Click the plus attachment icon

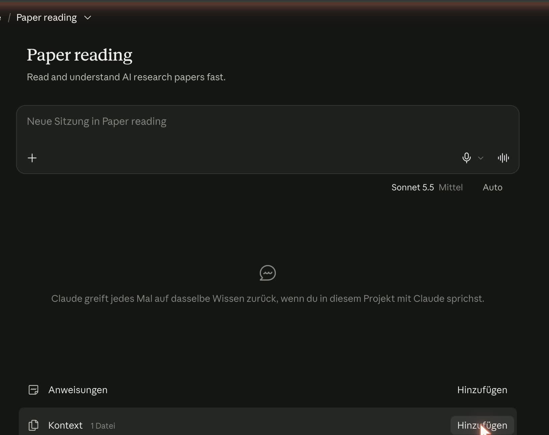(32, 158)
